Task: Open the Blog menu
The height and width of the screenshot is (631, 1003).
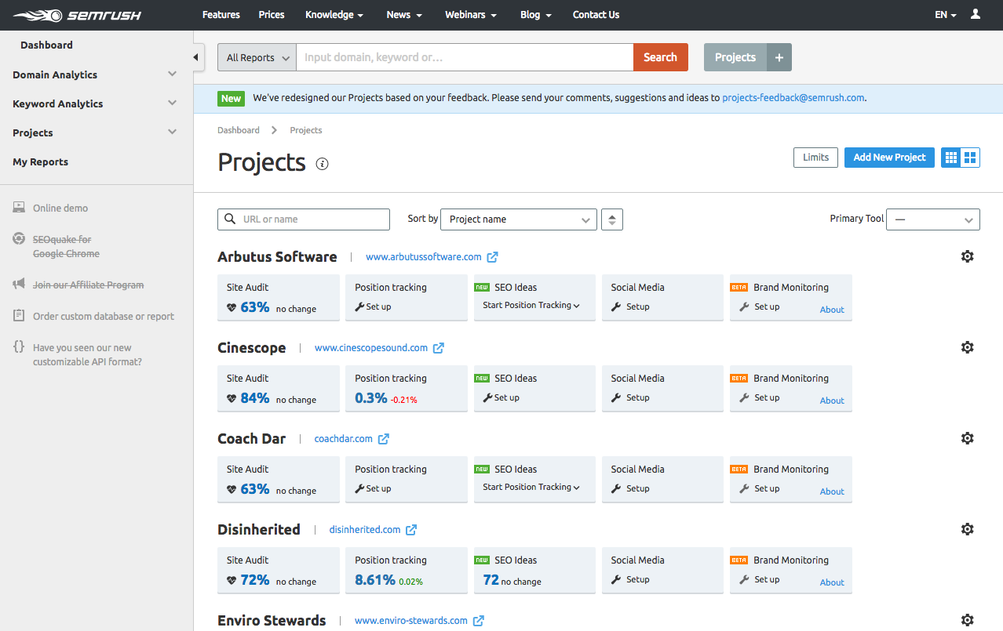Action: click(536, 15)
